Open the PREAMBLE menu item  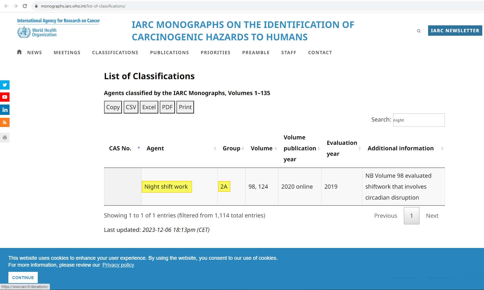[x=256, y=52]
